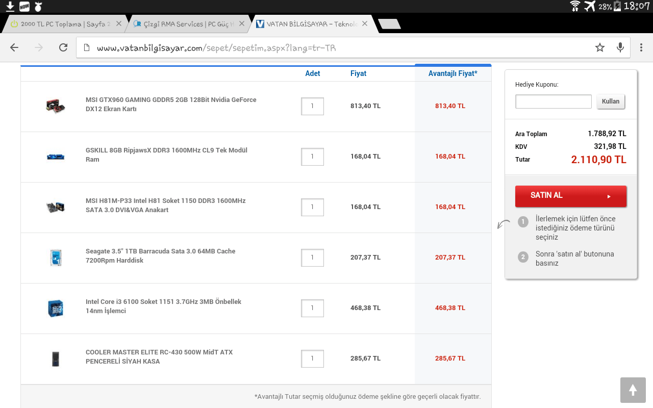Tap the Wi-Fi status icon

coord(575,6)
